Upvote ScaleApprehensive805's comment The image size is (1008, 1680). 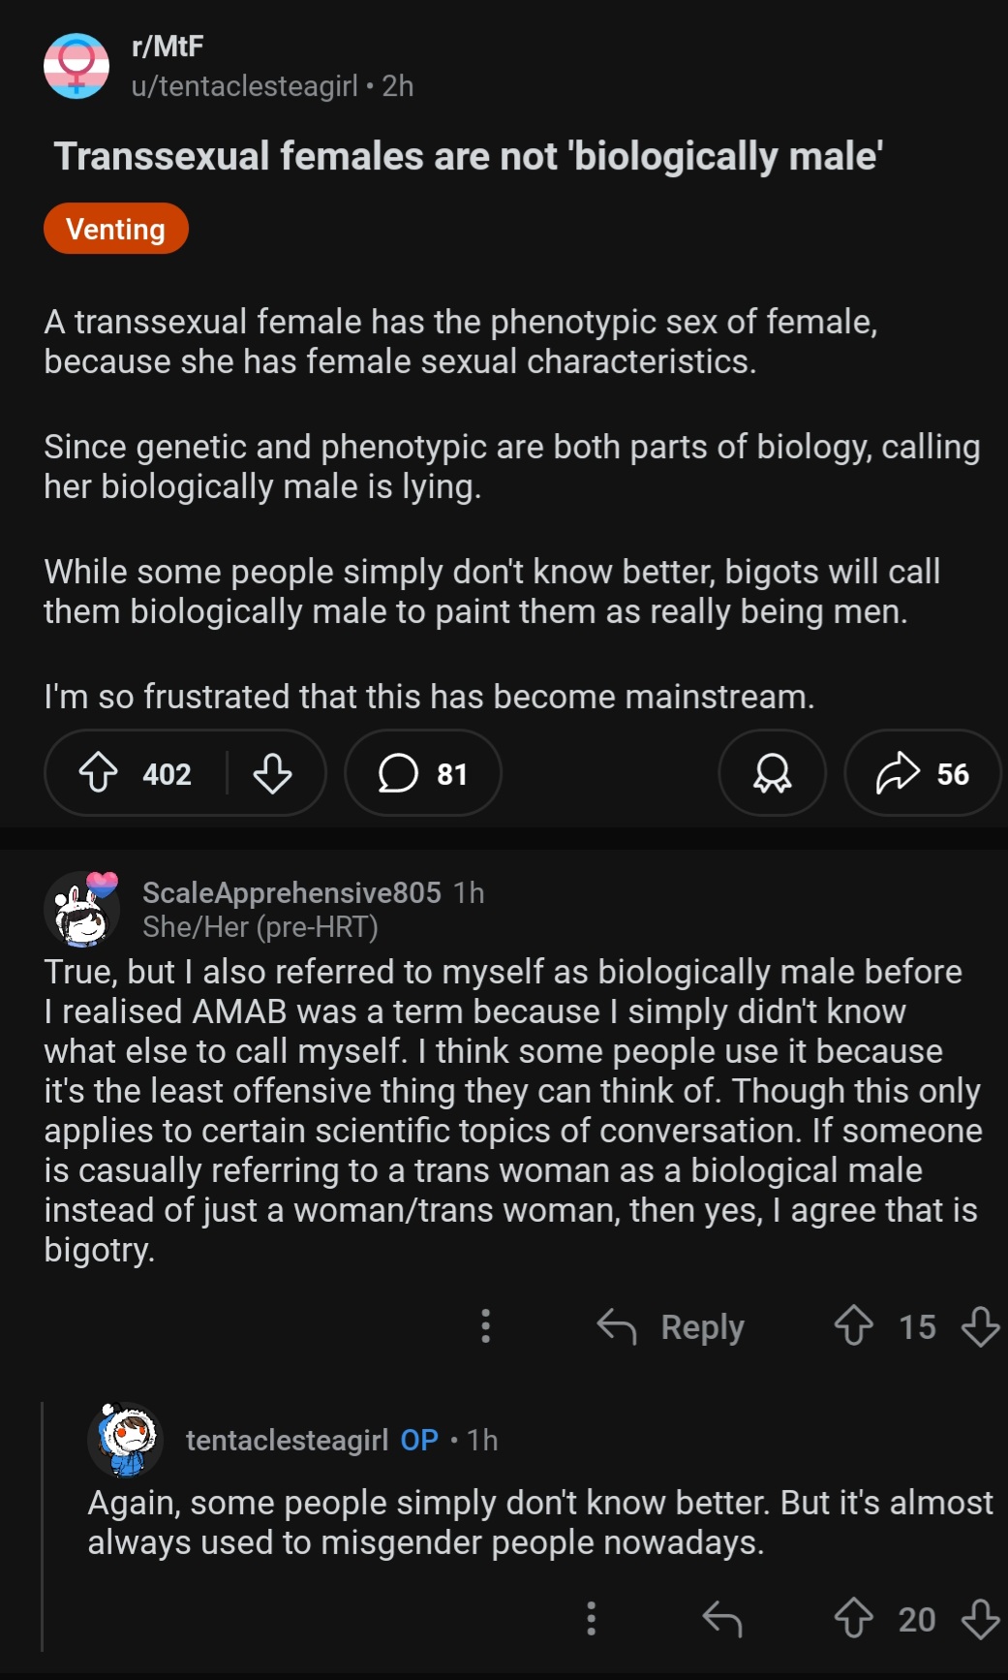853,1326
